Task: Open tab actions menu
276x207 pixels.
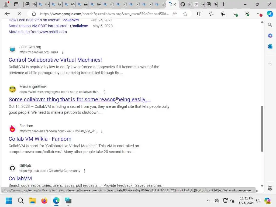Action: [16, 4]
